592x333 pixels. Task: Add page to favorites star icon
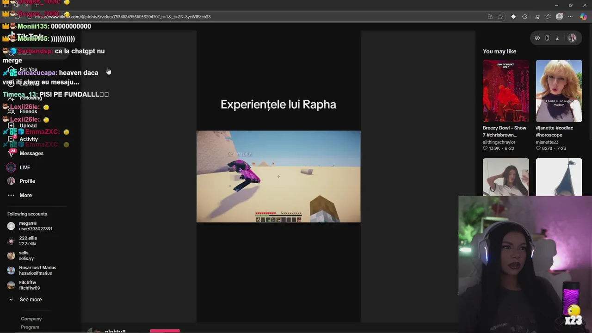(x=500, y=17)
